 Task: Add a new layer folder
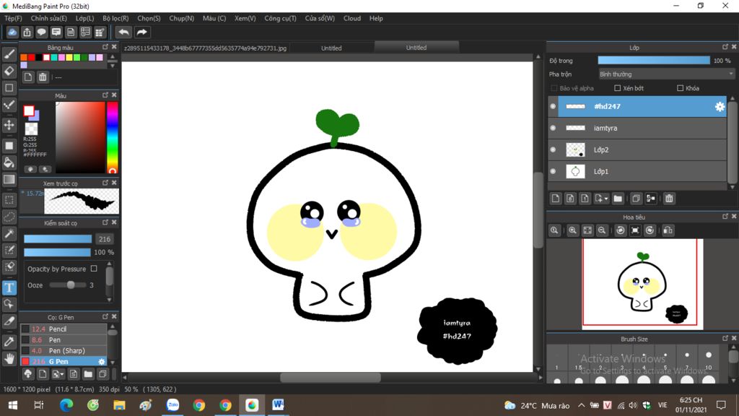tap(618, 199)
